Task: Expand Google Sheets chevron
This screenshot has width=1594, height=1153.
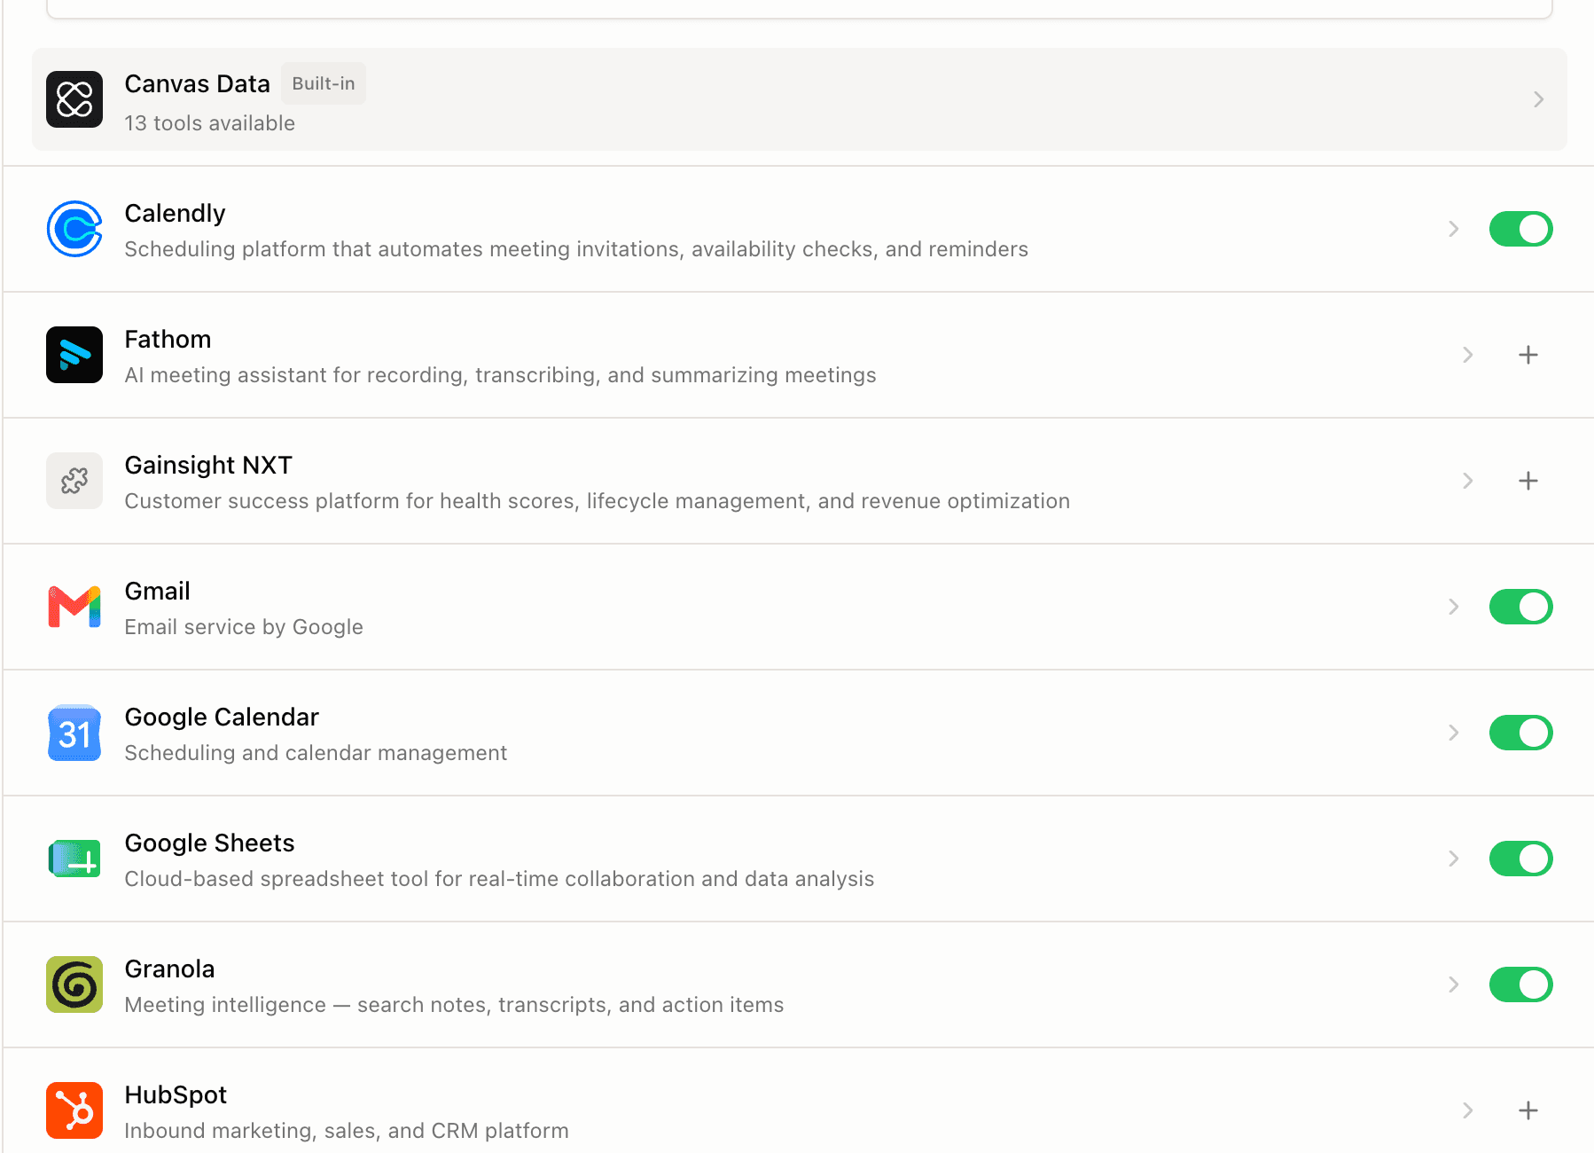Action: pyautogui.click(x=1454, y=859)
